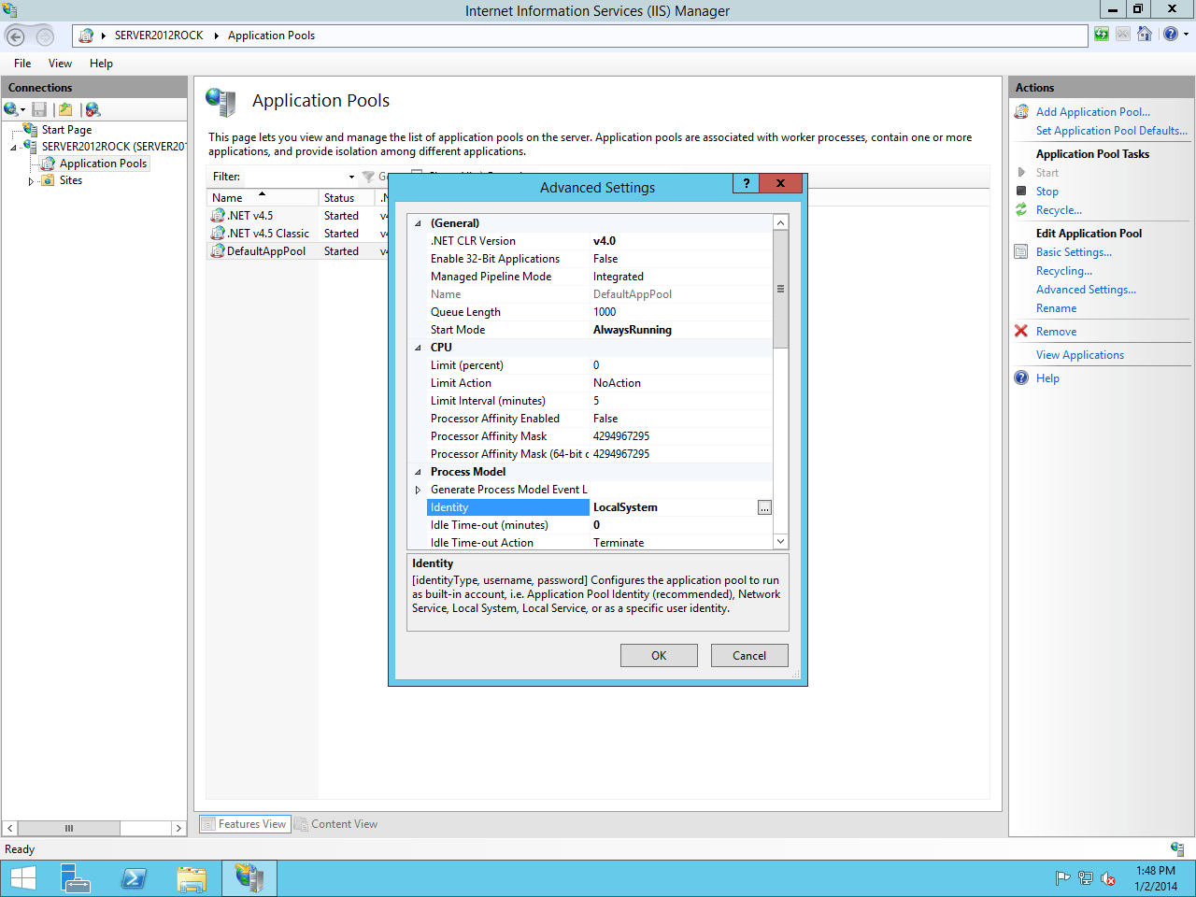This screenshot has height=897, width=1196.
Task: Click the blue Help icon in Actions pane
Action: 1021,377
